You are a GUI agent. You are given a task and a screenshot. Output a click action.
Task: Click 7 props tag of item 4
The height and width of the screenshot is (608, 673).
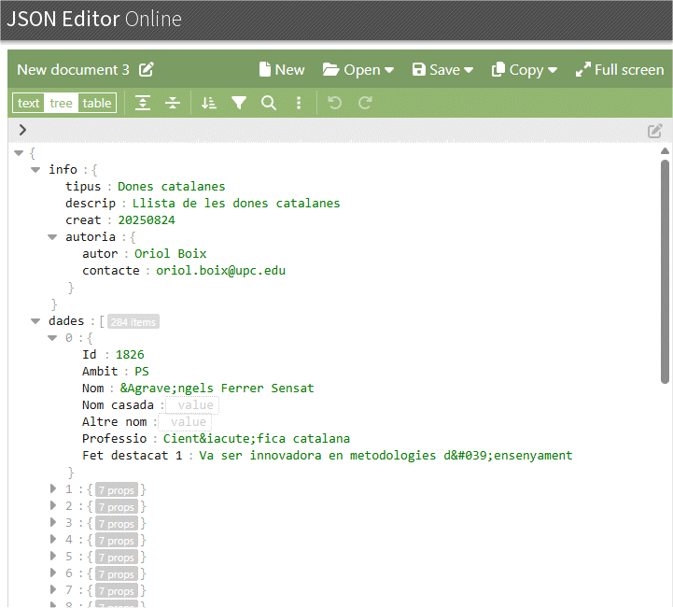(x=117, y=541)
